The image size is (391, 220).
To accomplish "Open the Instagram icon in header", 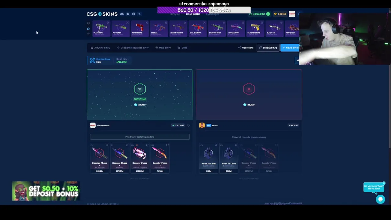I will (133, 14).
